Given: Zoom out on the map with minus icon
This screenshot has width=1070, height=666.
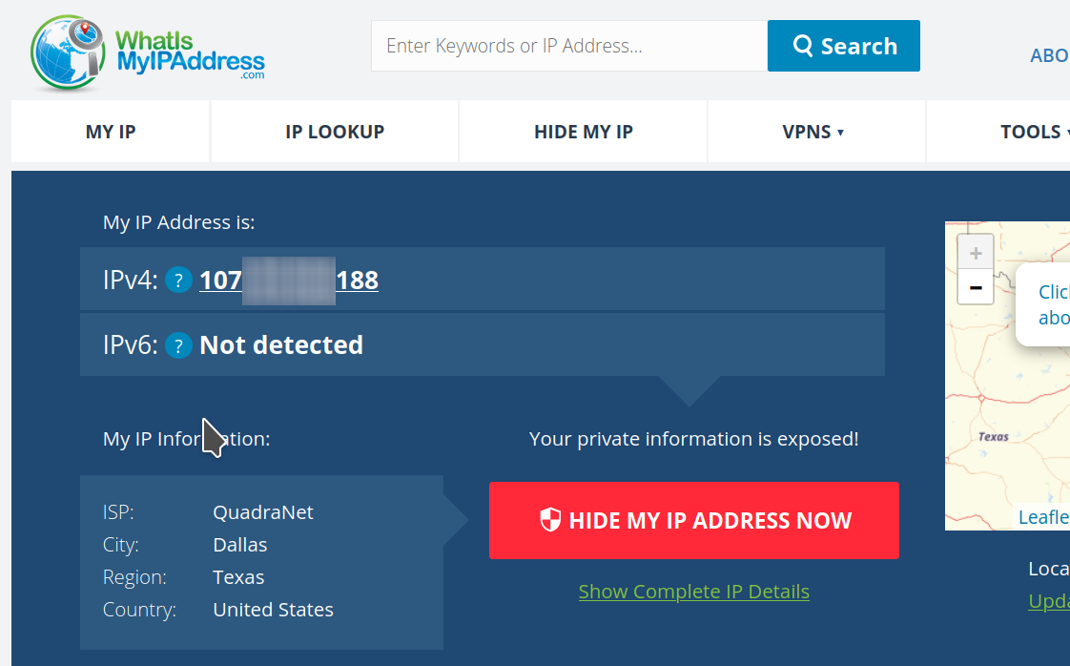Looking at the screenshot, I should [x=975, y=286].
